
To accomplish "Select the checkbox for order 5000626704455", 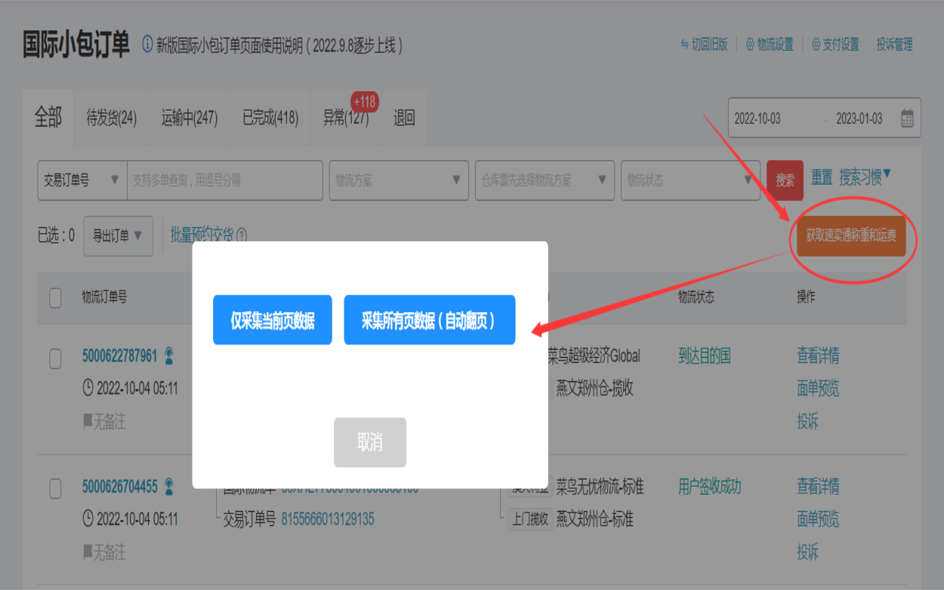I will 55,487.
